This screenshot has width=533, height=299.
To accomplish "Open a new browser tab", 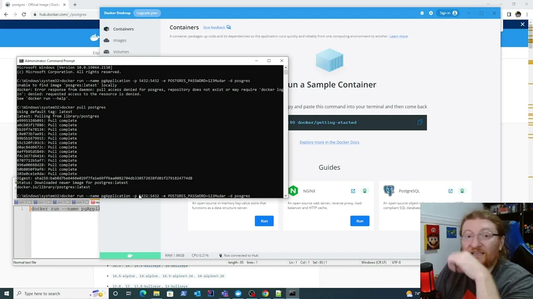I will tap(75, 5).
